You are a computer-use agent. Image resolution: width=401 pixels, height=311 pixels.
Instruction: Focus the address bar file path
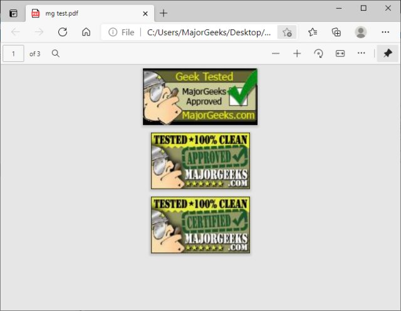pos(209,33)
